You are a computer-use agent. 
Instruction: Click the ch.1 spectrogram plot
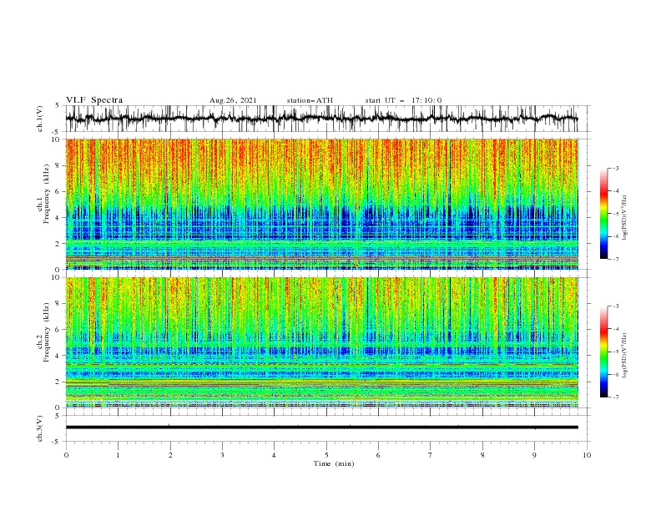(321, 204)
